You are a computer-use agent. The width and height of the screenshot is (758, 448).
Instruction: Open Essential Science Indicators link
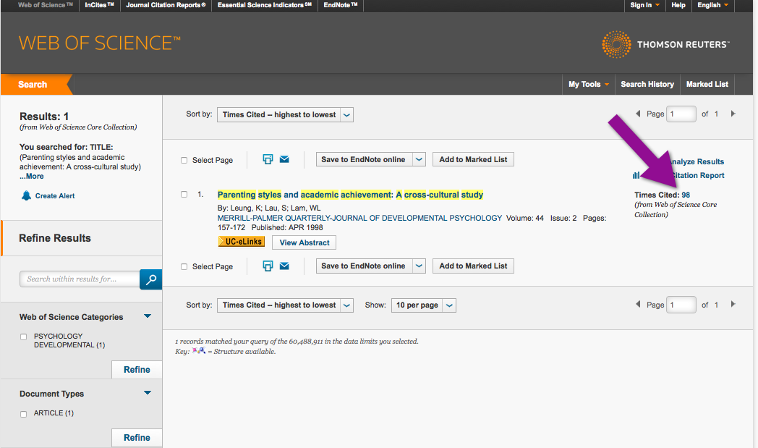[265, 5]
